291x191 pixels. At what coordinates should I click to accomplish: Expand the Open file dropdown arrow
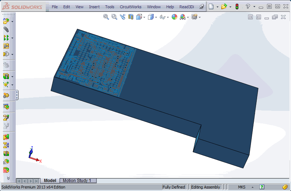pyautogui.click(x=230, y=7)
